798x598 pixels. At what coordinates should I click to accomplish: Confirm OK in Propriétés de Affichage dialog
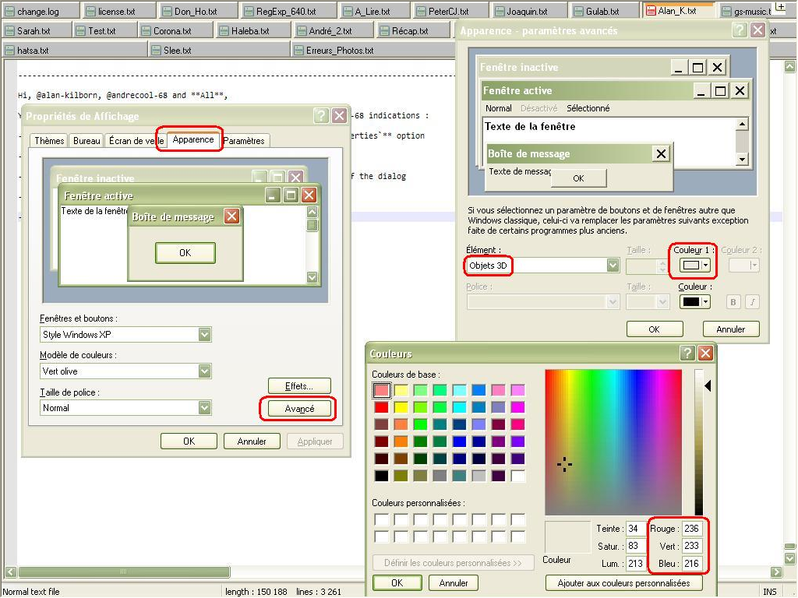coord(189,441)
